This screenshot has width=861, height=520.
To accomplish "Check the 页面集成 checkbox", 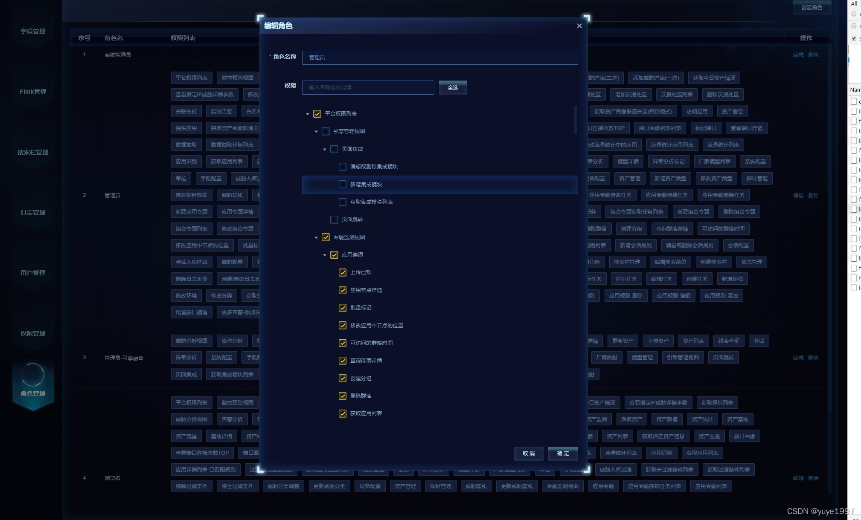I will (x=334, y=149).
